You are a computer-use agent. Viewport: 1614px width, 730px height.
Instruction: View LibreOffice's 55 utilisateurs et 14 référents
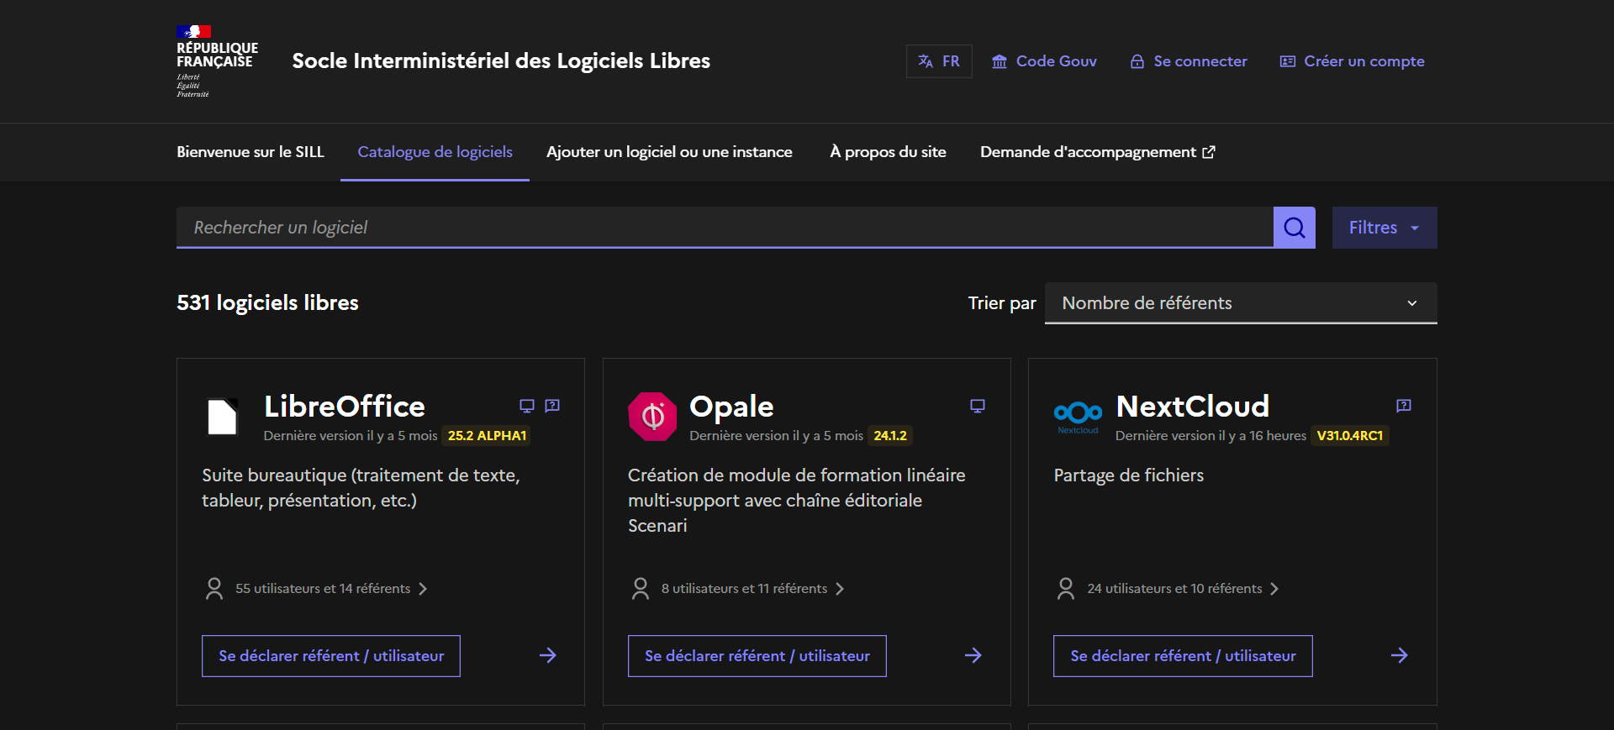pyautogui.click(x=316, y=589)
